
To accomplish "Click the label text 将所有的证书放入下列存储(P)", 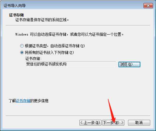I will tap(49, 52).
